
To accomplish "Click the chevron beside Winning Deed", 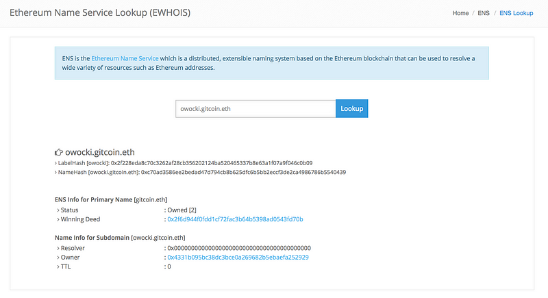I will pos(58,219).
